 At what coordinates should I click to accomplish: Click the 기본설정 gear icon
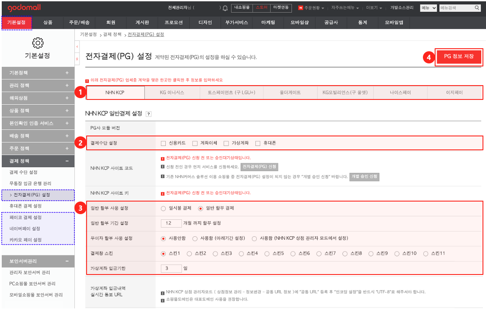pyautogui.click(x=37, y=43)
